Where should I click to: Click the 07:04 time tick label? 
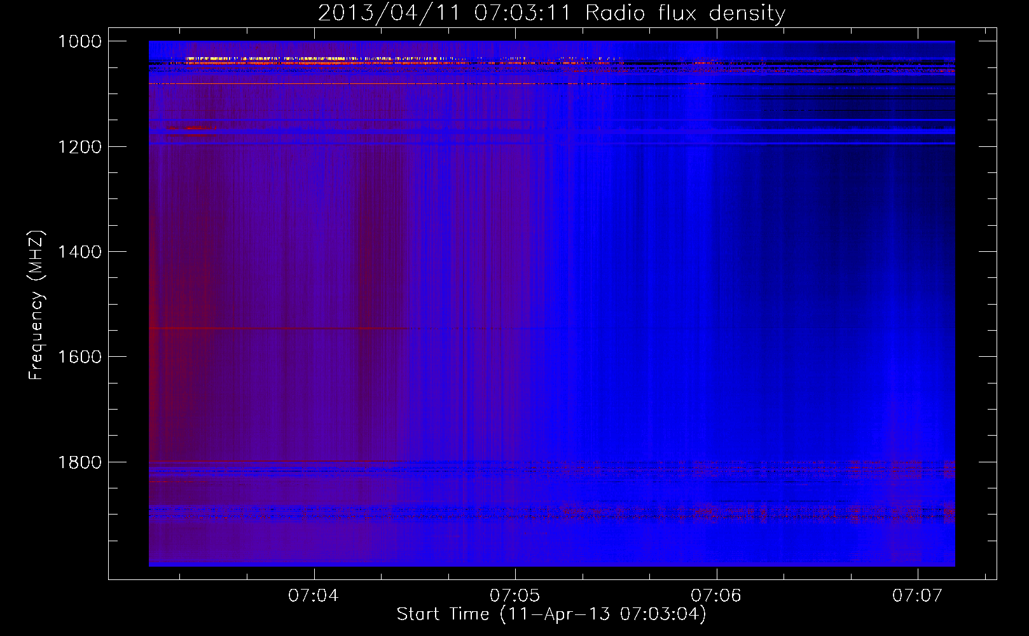(314, 595)
